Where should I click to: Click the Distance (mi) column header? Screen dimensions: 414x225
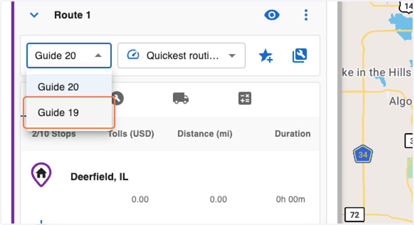point(205,134)
